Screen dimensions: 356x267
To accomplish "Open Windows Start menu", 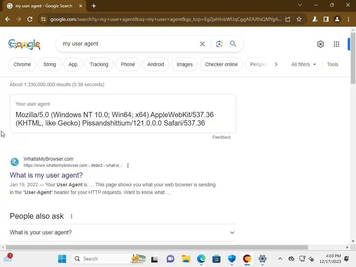I will [x=62, y=259].
